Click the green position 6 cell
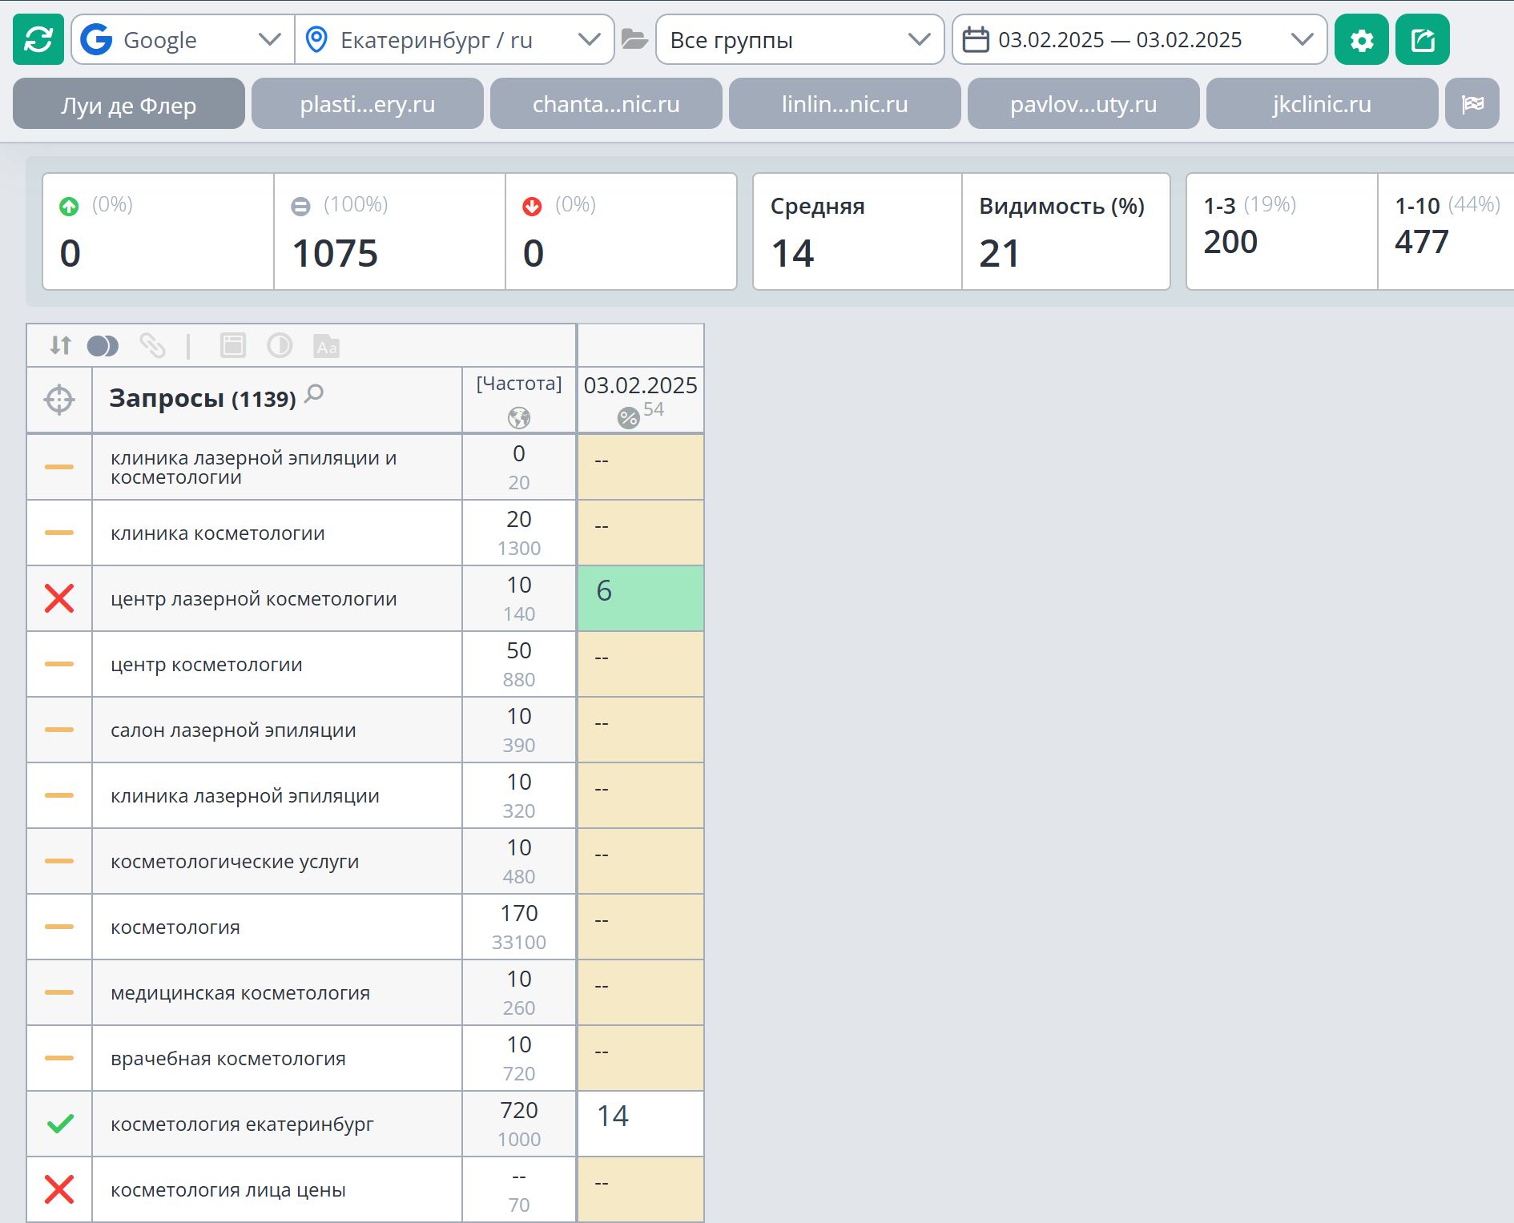1514x1223 pixels. 640,598
